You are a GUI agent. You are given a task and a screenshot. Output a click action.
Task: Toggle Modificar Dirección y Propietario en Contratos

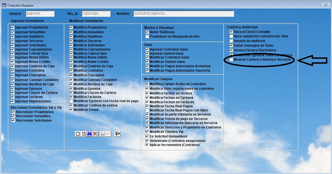point(147,127)
